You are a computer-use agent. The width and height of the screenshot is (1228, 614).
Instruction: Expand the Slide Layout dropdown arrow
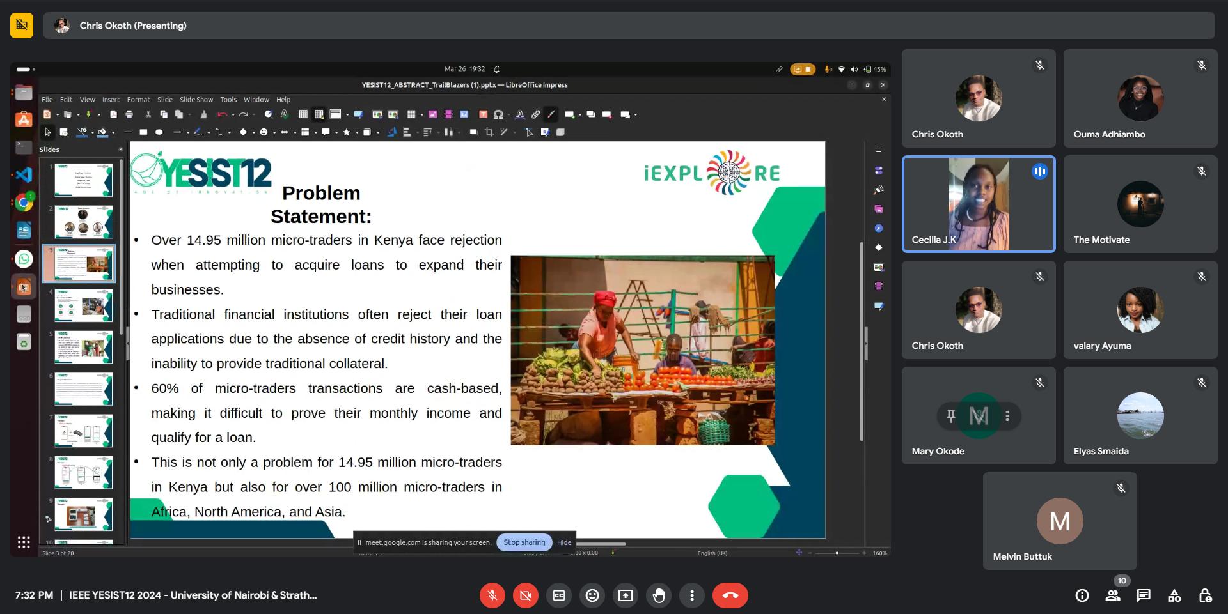click(636, 114)
